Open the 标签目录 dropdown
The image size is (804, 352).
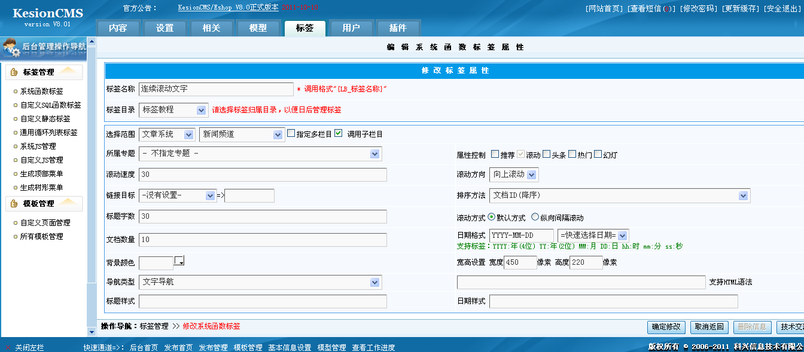click(x=173, y=110)
